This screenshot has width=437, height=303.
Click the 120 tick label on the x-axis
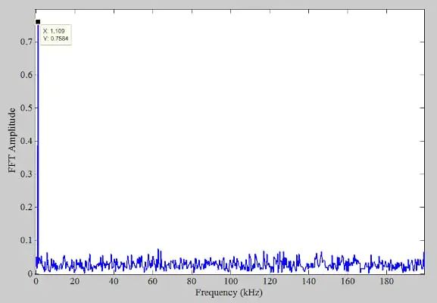click(x=270, y=281)
